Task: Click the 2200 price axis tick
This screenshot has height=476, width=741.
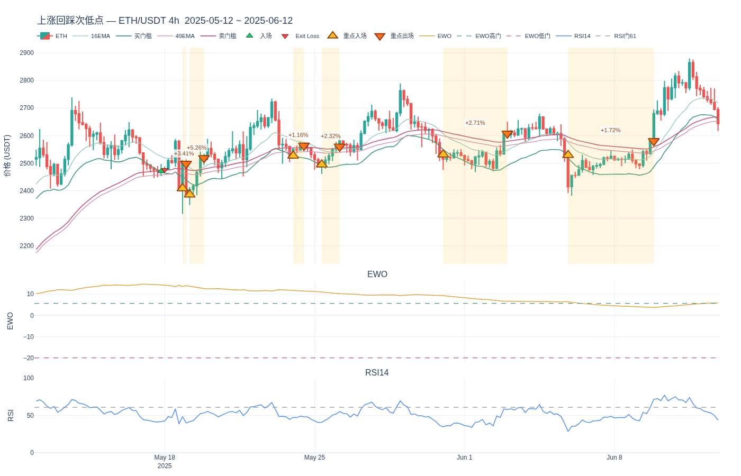Action: 26,246
